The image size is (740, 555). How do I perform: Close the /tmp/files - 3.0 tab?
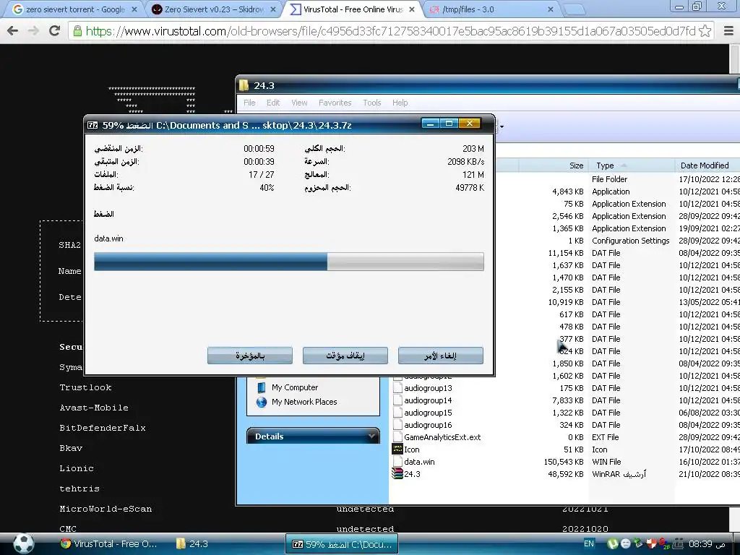550,9
